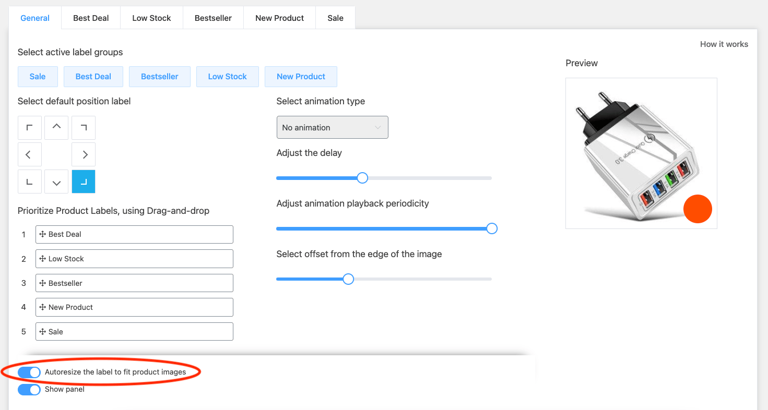This screenshot has height=410, width=768.
Task: Choose the top-center position arrow
Action: point(56,127)
